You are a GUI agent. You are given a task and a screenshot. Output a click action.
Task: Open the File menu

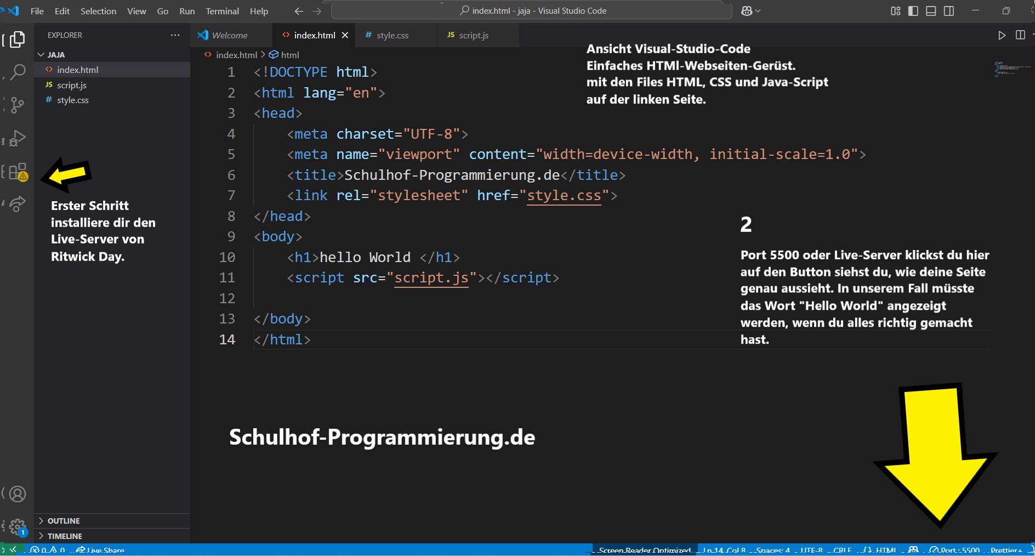[x=37, y=11]
